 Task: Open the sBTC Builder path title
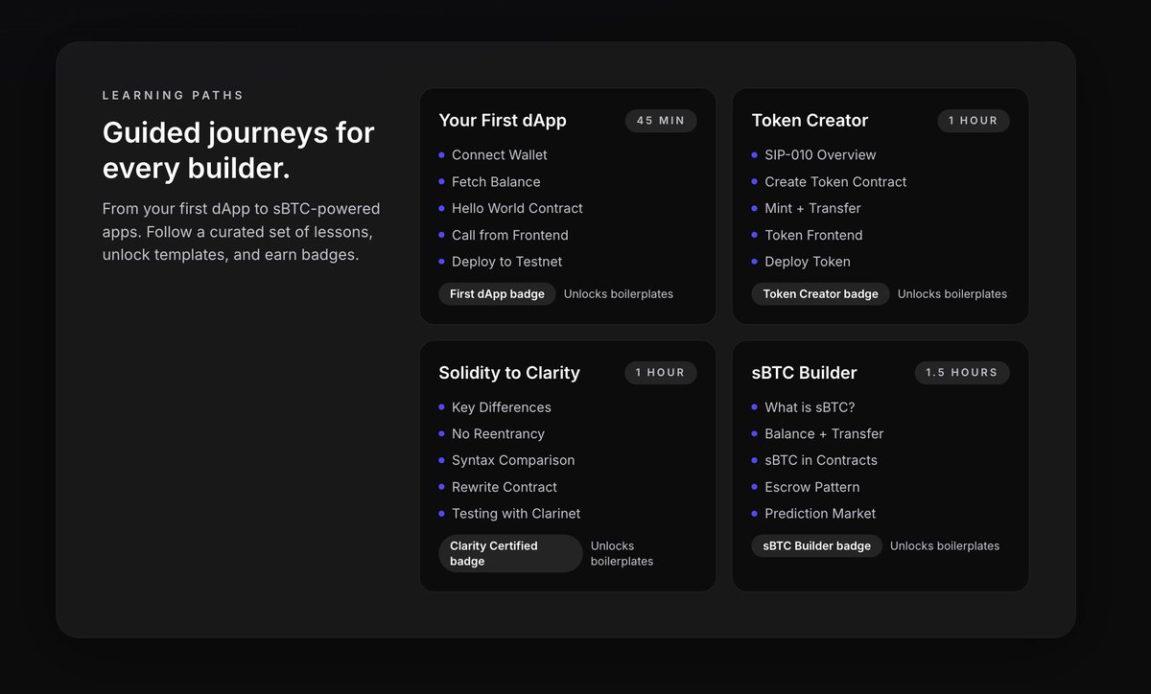(x=804, y=372)
